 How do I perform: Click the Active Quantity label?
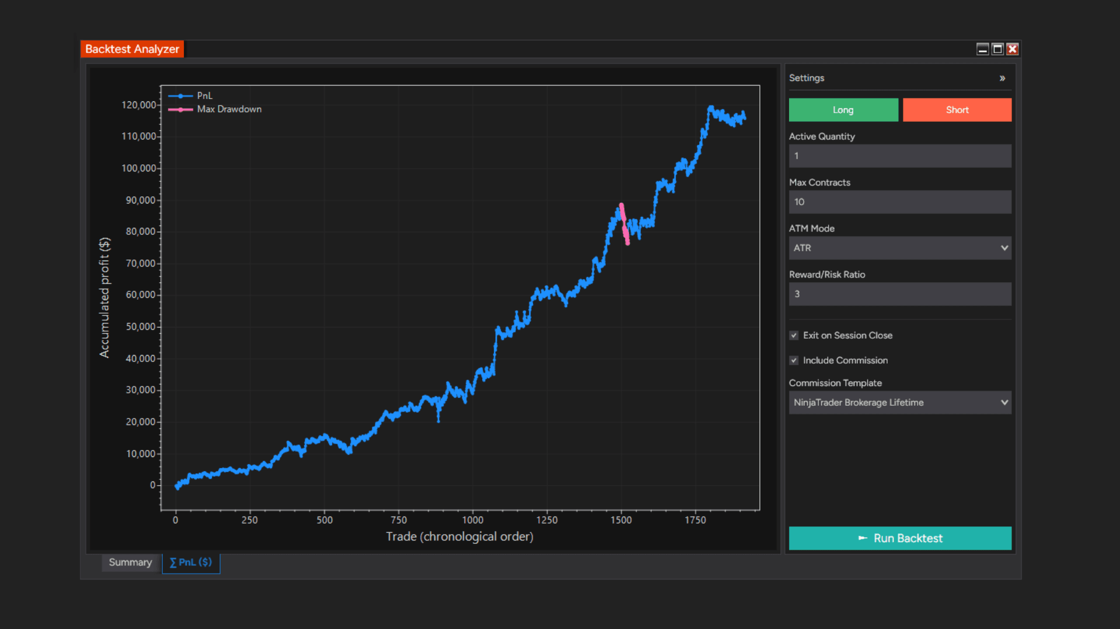point(822,136)
